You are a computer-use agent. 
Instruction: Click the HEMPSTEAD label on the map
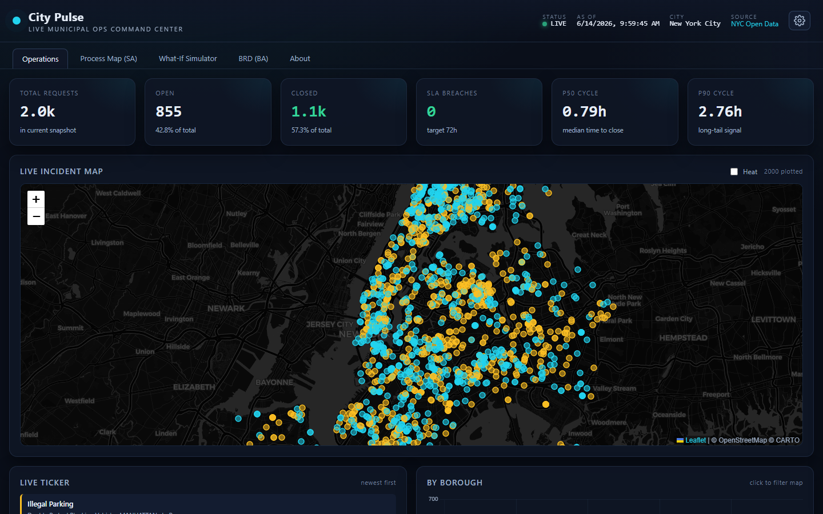[683, 338]
